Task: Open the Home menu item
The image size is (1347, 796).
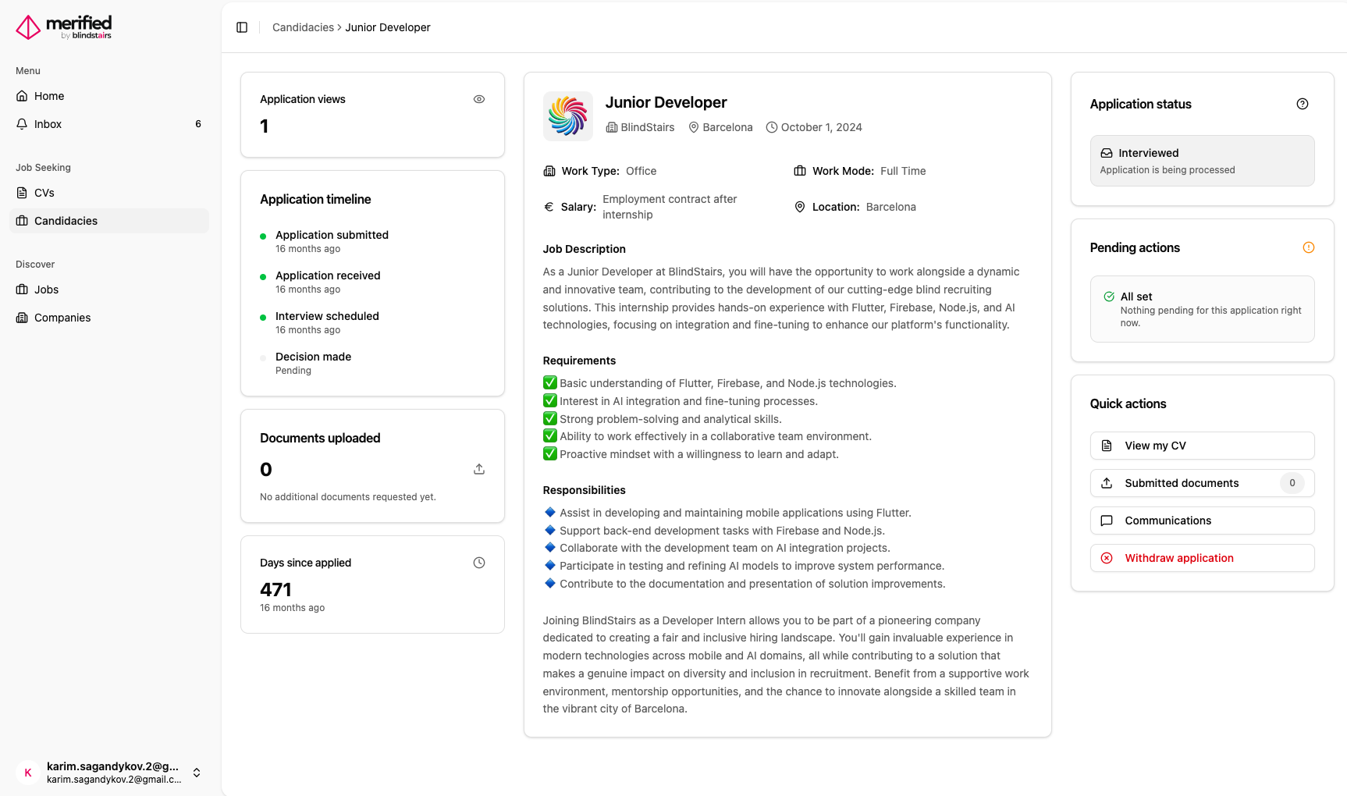Action: coord(49,96)
